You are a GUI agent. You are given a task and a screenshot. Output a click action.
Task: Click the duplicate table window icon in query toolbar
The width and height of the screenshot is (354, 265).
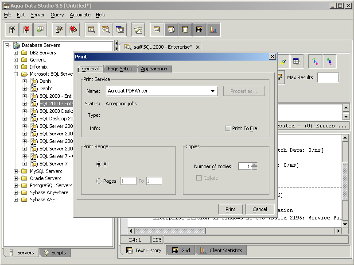tap(296, 61)
